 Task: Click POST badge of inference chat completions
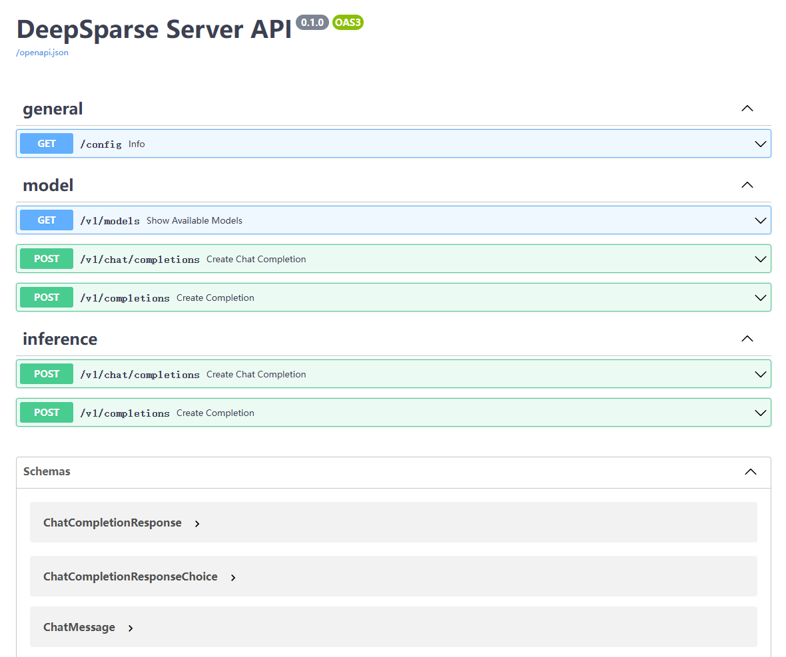click(47, 374)
